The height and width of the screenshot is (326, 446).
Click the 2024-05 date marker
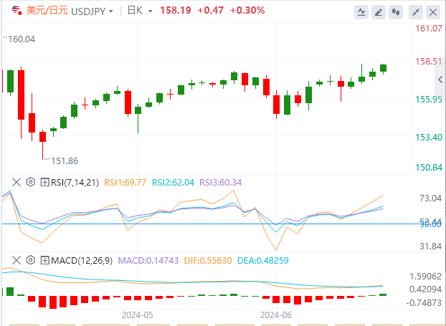tap(138, 315)
